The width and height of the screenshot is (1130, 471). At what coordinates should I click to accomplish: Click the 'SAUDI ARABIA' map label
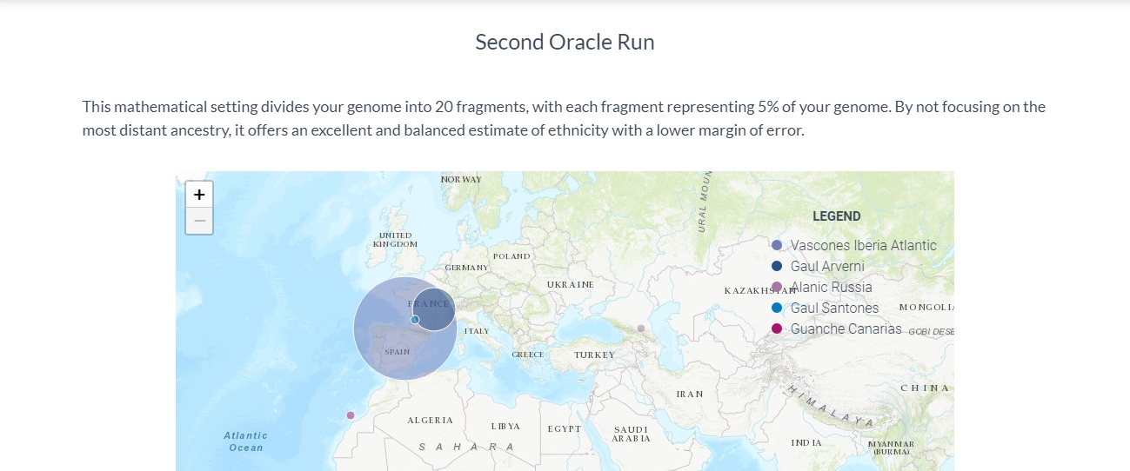[x=631, y=434]
